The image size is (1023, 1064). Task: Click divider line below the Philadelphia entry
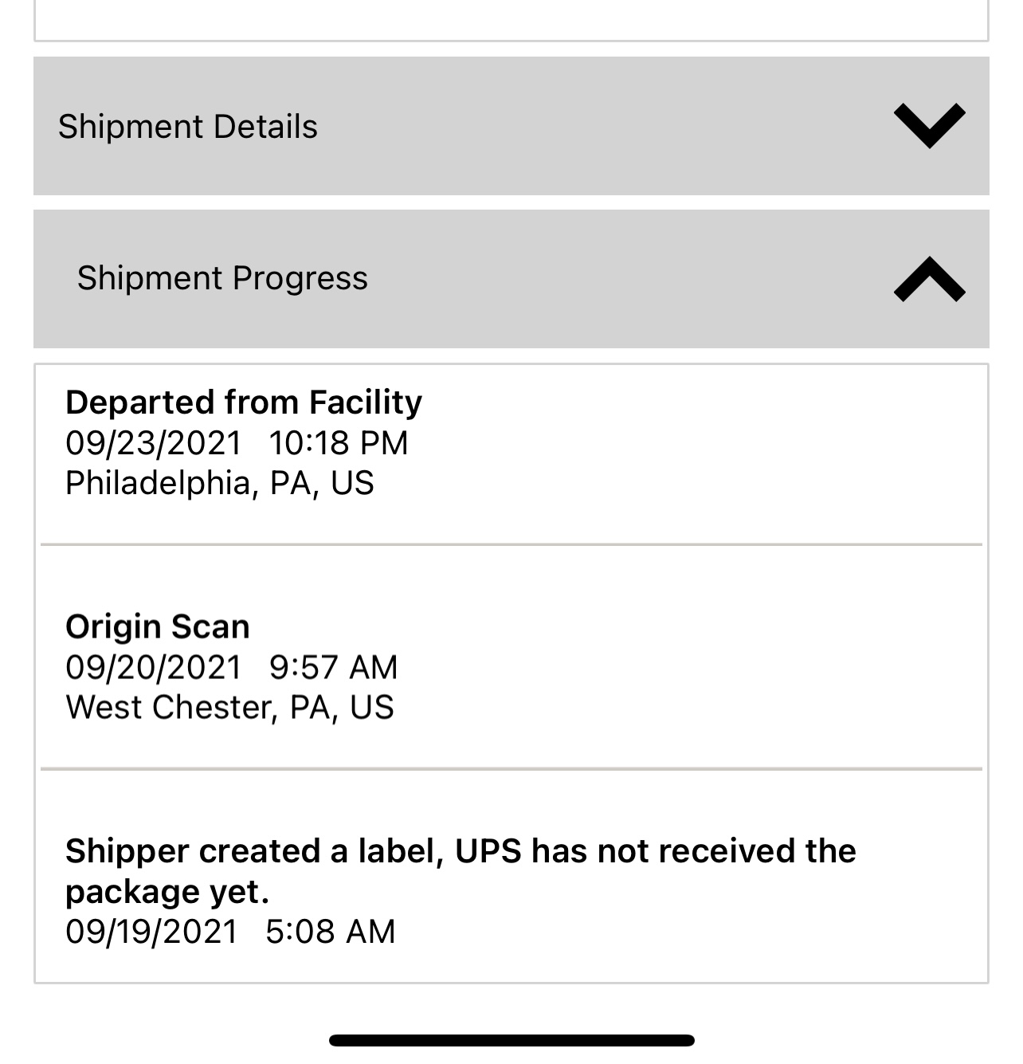point(511,545)
